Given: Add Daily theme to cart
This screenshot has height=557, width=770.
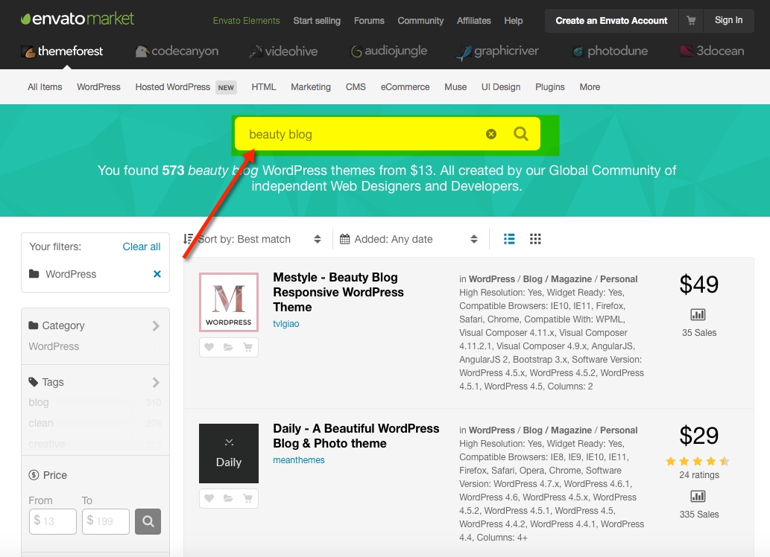Looking at the screenshot, I should tap(248, 498).
